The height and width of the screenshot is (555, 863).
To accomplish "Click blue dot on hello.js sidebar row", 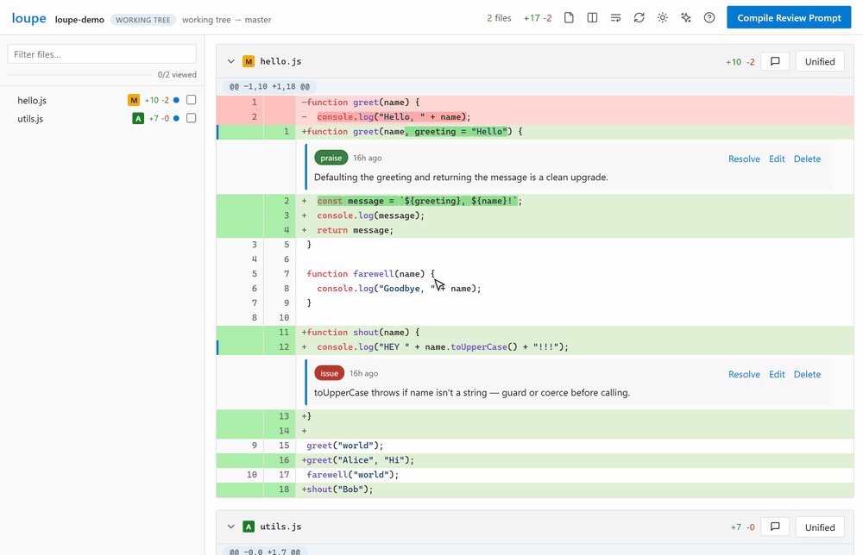I will point(176,100).
